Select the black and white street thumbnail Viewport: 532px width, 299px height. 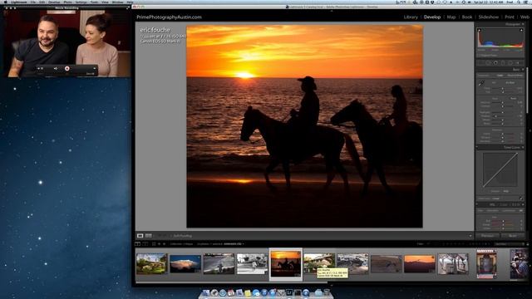pos(252,264)
